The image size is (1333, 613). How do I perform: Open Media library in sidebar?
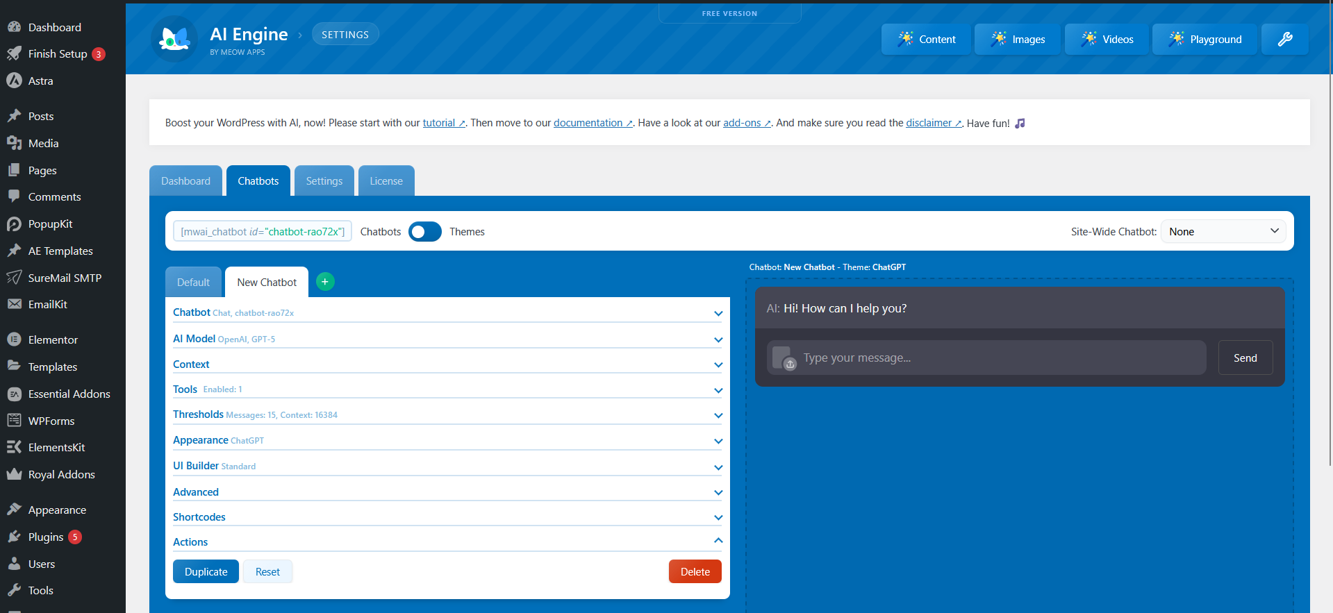[x=43, y=143]
